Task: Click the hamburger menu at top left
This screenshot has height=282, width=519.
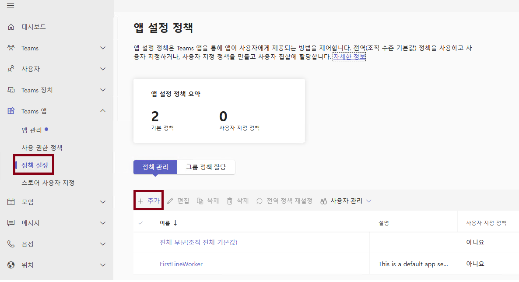Action: tap(11, 6)
